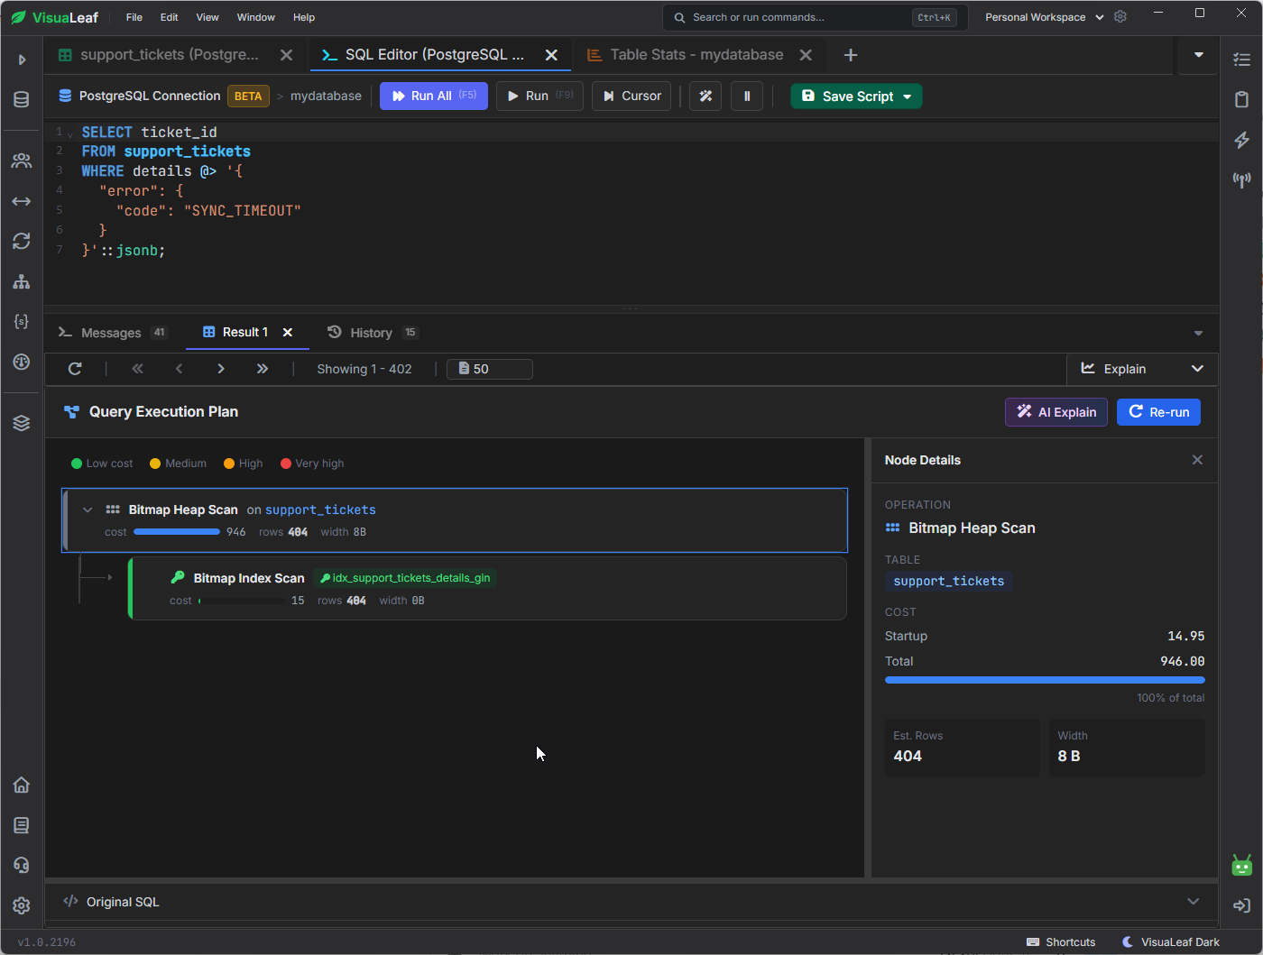Click the bidirectional arrows transfer icon
1263x955 pixels.
click(x=22, y=201)
